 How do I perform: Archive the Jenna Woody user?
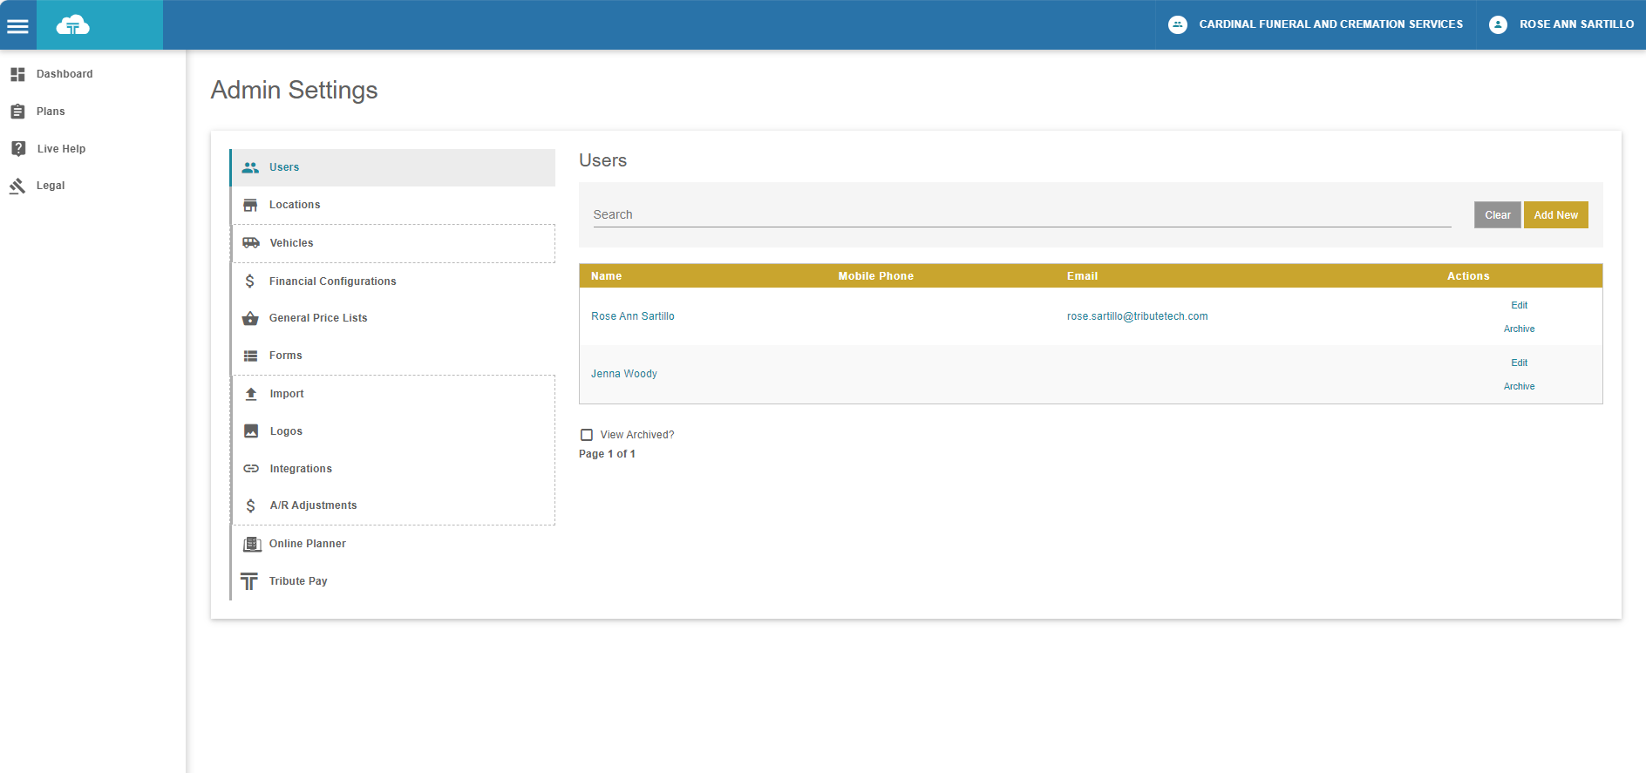click(1519, 386)
